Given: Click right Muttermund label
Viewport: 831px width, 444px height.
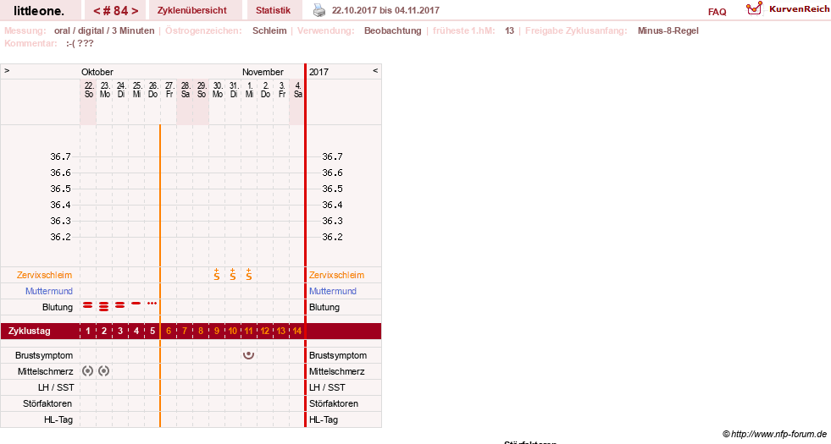Looking at the screenshot, I should click(x=332, y=291).
